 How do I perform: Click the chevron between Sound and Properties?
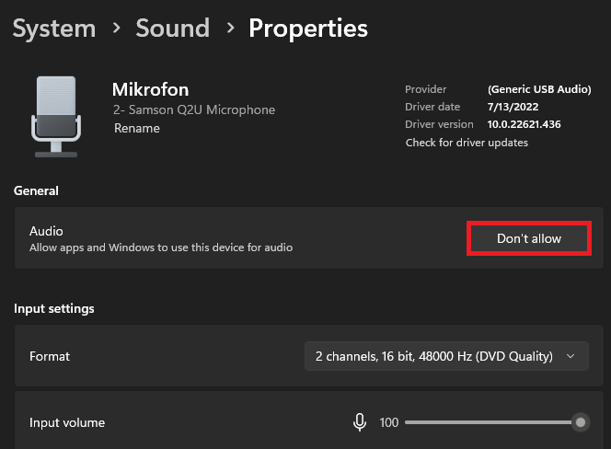(x=229, y=29)
